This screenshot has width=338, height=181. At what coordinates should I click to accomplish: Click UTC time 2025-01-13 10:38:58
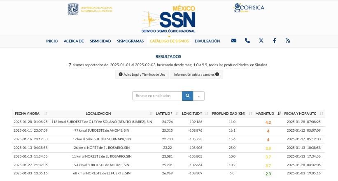point(303,148)
